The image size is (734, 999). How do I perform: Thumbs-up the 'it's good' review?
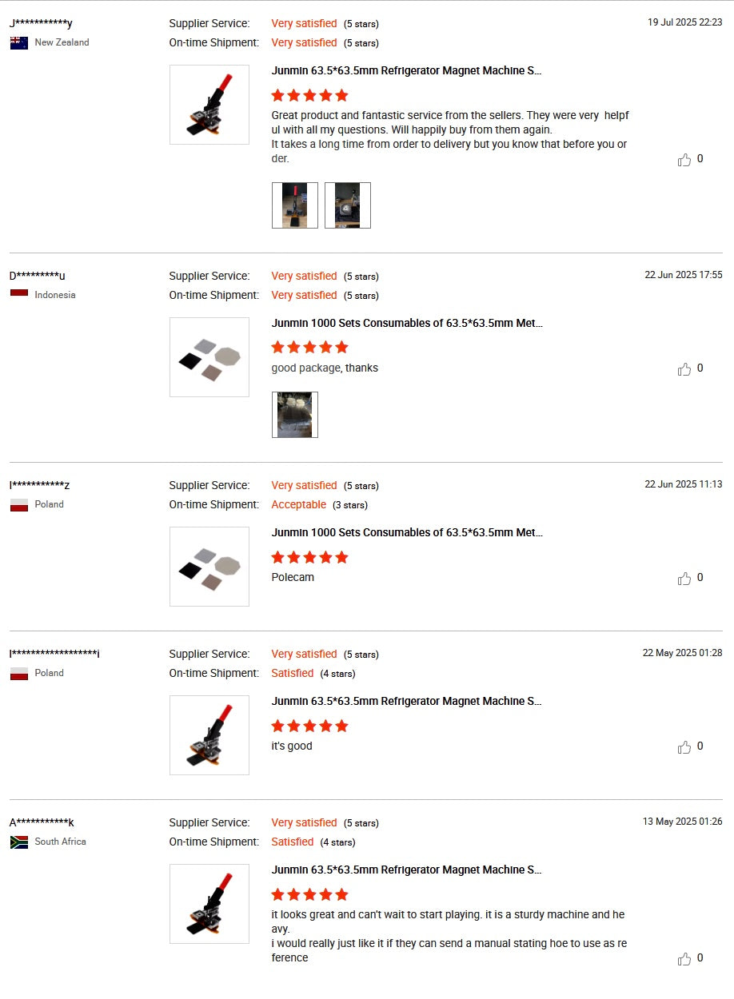(x=684, y=747)
